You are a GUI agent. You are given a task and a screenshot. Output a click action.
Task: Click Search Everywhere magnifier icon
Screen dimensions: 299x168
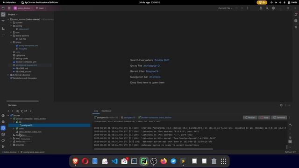(x=267, y=8)
